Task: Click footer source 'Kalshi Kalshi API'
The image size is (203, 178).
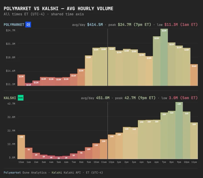Action: 66,173
